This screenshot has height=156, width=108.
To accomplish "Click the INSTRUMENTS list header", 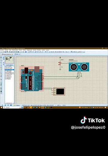I will pyautogui.click(x=10, y=65).
